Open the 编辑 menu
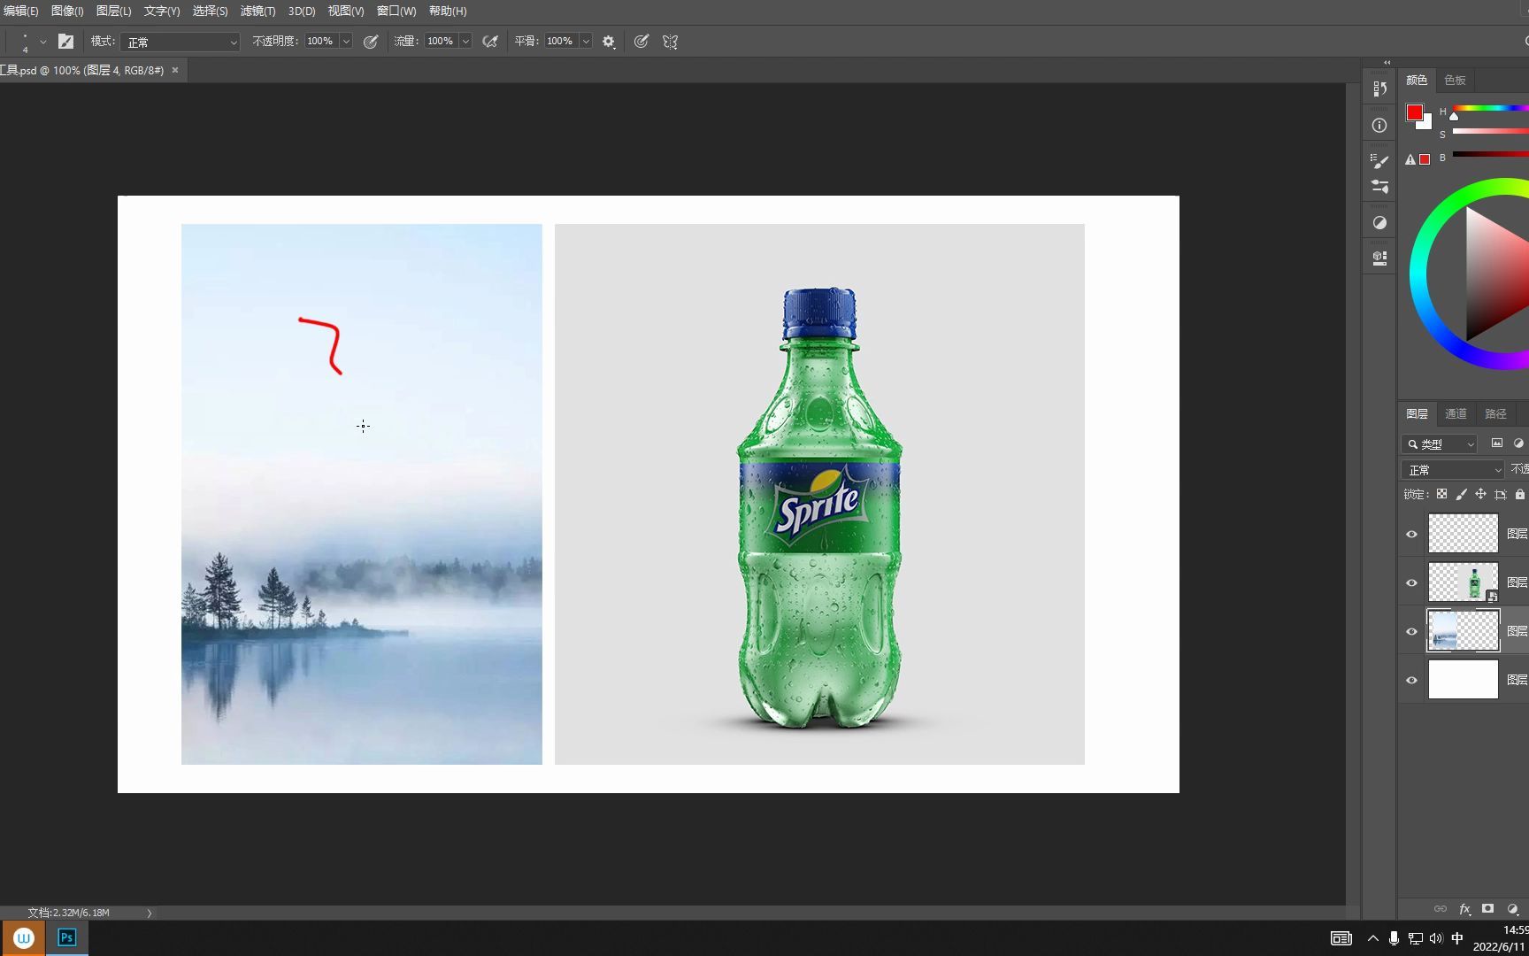1529x956 pixels. tap(20, 12)
